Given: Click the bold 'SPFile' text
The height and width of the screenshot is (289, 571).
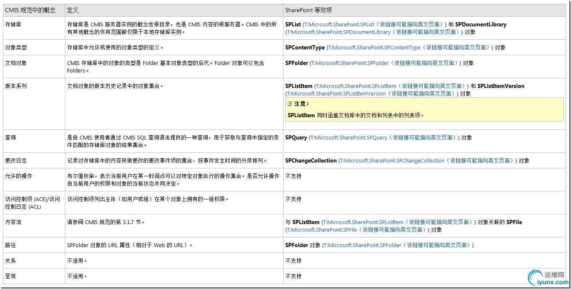Looking at the screenshot, I should [x=514, y=222].
